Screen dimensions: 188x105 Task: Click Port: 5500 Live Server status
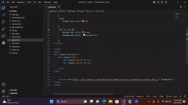coord(172,97)
